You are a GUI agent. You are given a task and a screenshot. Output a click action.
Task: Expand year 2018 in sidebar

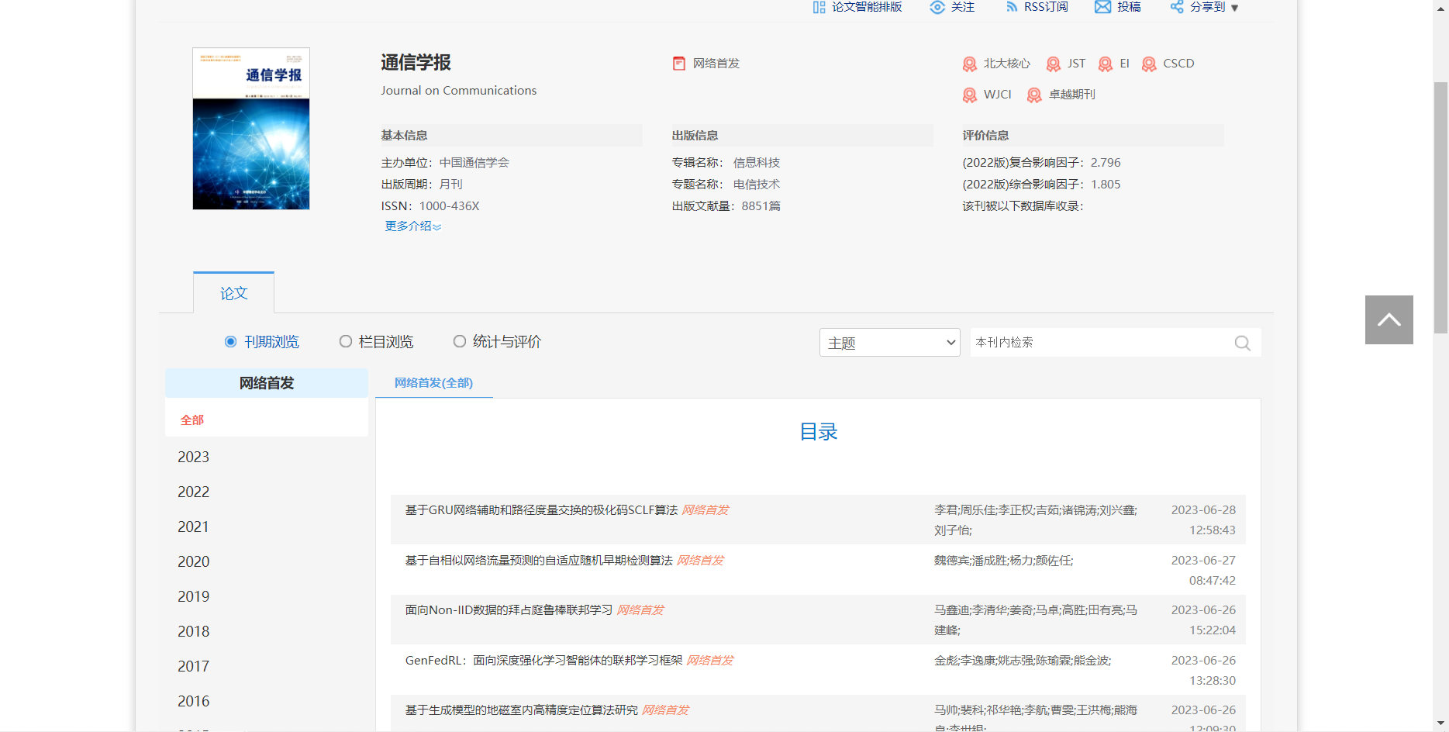tap(193, 631)
